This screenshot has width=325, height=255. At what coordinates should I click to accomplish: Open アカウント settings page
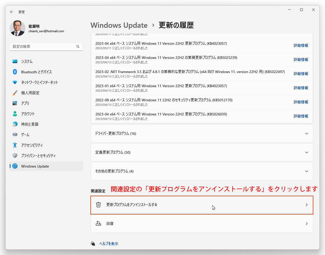(46, 114)
